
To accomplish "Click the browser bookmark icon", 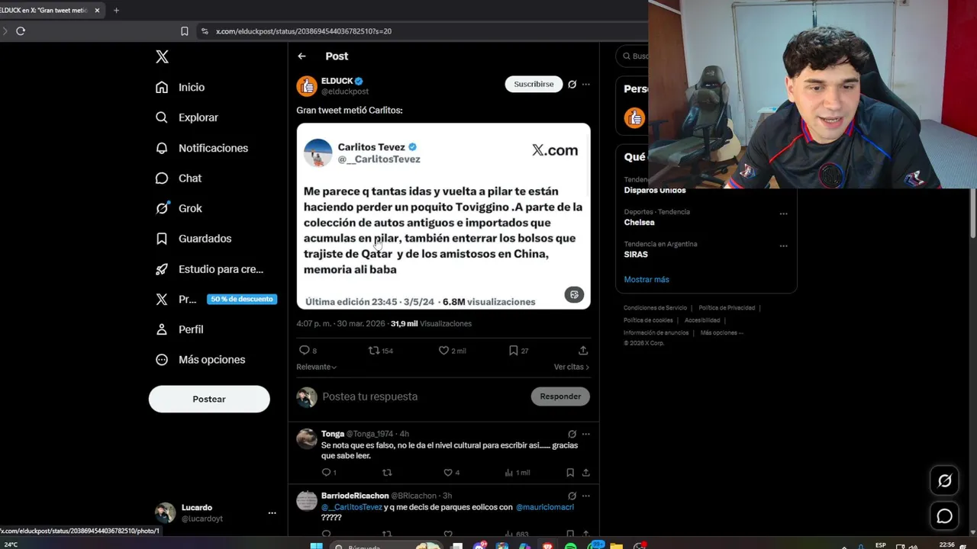I will coord(184,31).
